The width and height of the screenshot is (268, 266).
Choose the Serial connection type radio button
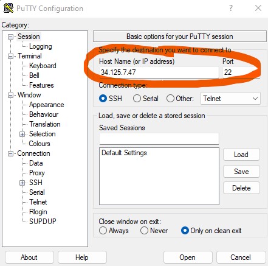point(137,99)
